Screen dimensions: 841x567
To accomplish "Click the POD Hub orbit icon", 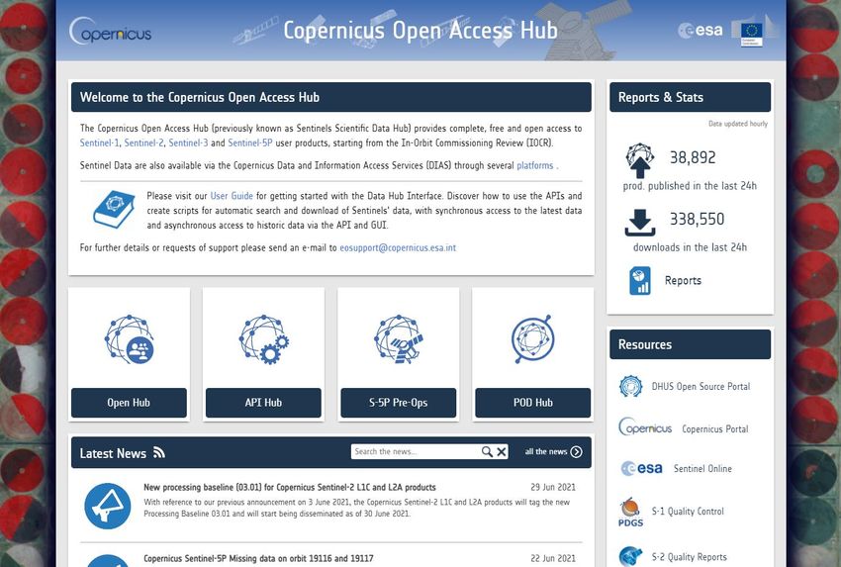I will (x=532, y=339).
